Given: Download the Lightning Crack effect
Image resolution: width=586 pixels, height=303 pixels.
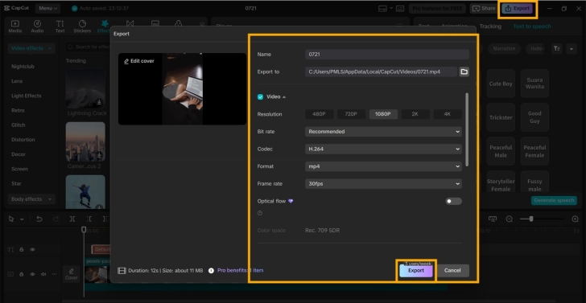Looking at the screenshot, I should tap(99, 102).
